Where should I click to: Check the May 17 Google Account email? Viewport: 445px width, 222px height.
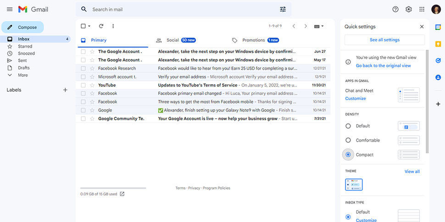coord(83,60)
